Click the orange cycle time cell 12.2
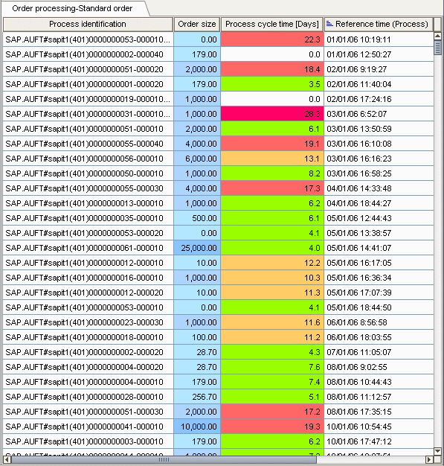Viewport: 444px width, 466px height. coord(272,263)
